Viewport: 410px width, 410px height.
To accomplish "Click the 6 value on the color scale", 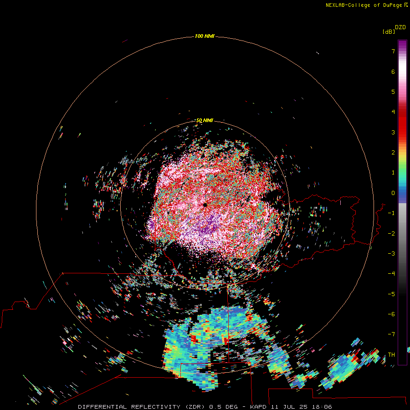I will pos(393,72).
